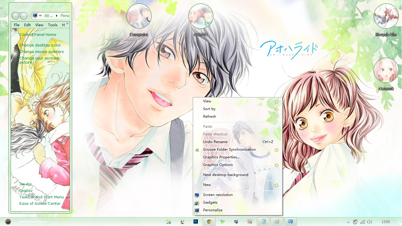Click the taskbar icon right of Explorer
This screenshot has height=226, width=402.
click(182, 222)
